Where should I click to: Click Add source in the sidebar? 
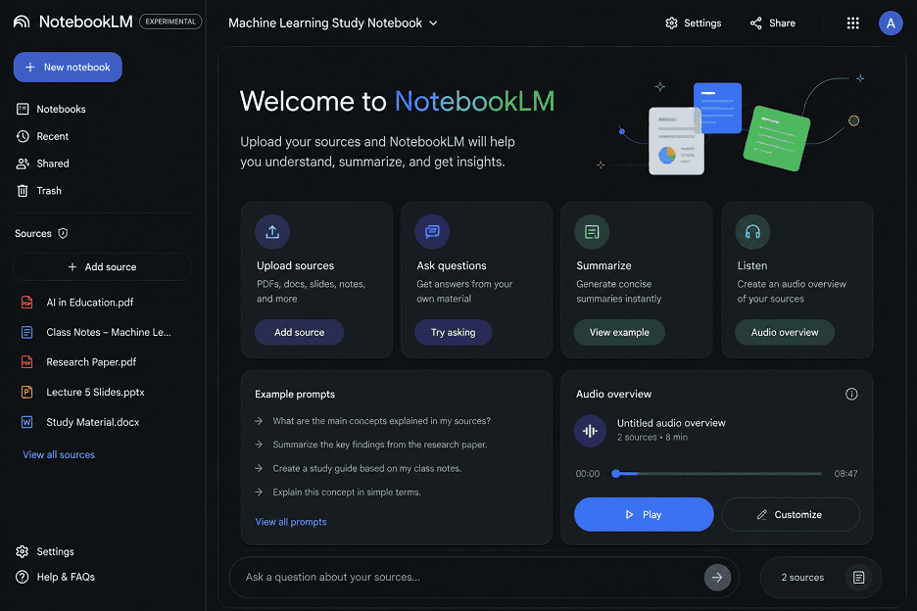coord(102,266)
